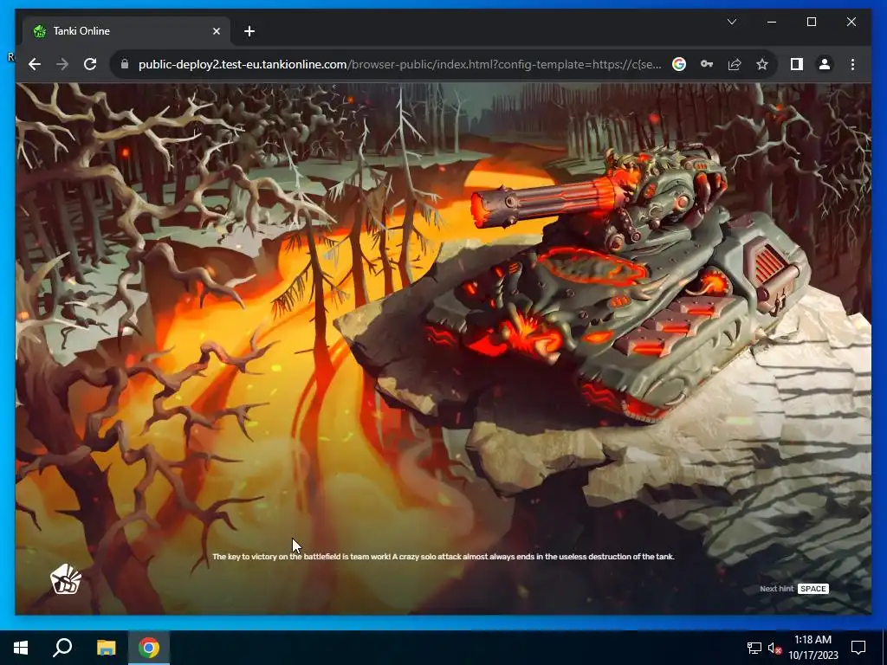Viewport: 887px width, 665px height.
Task: Open muted volume tray icon
Action: (x=774, y=648)
